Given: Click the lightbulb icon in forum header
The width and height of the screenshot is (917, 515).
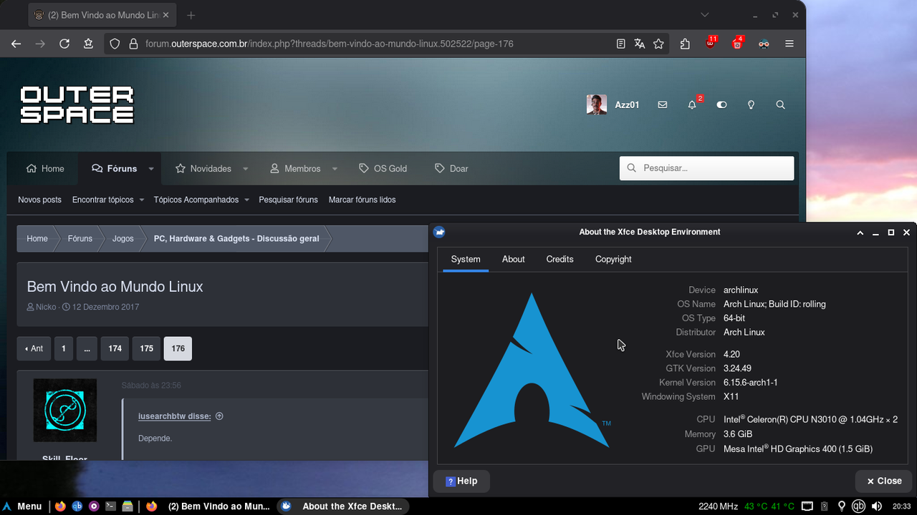Looking at the screenshot, I should [x=751, y=104].
